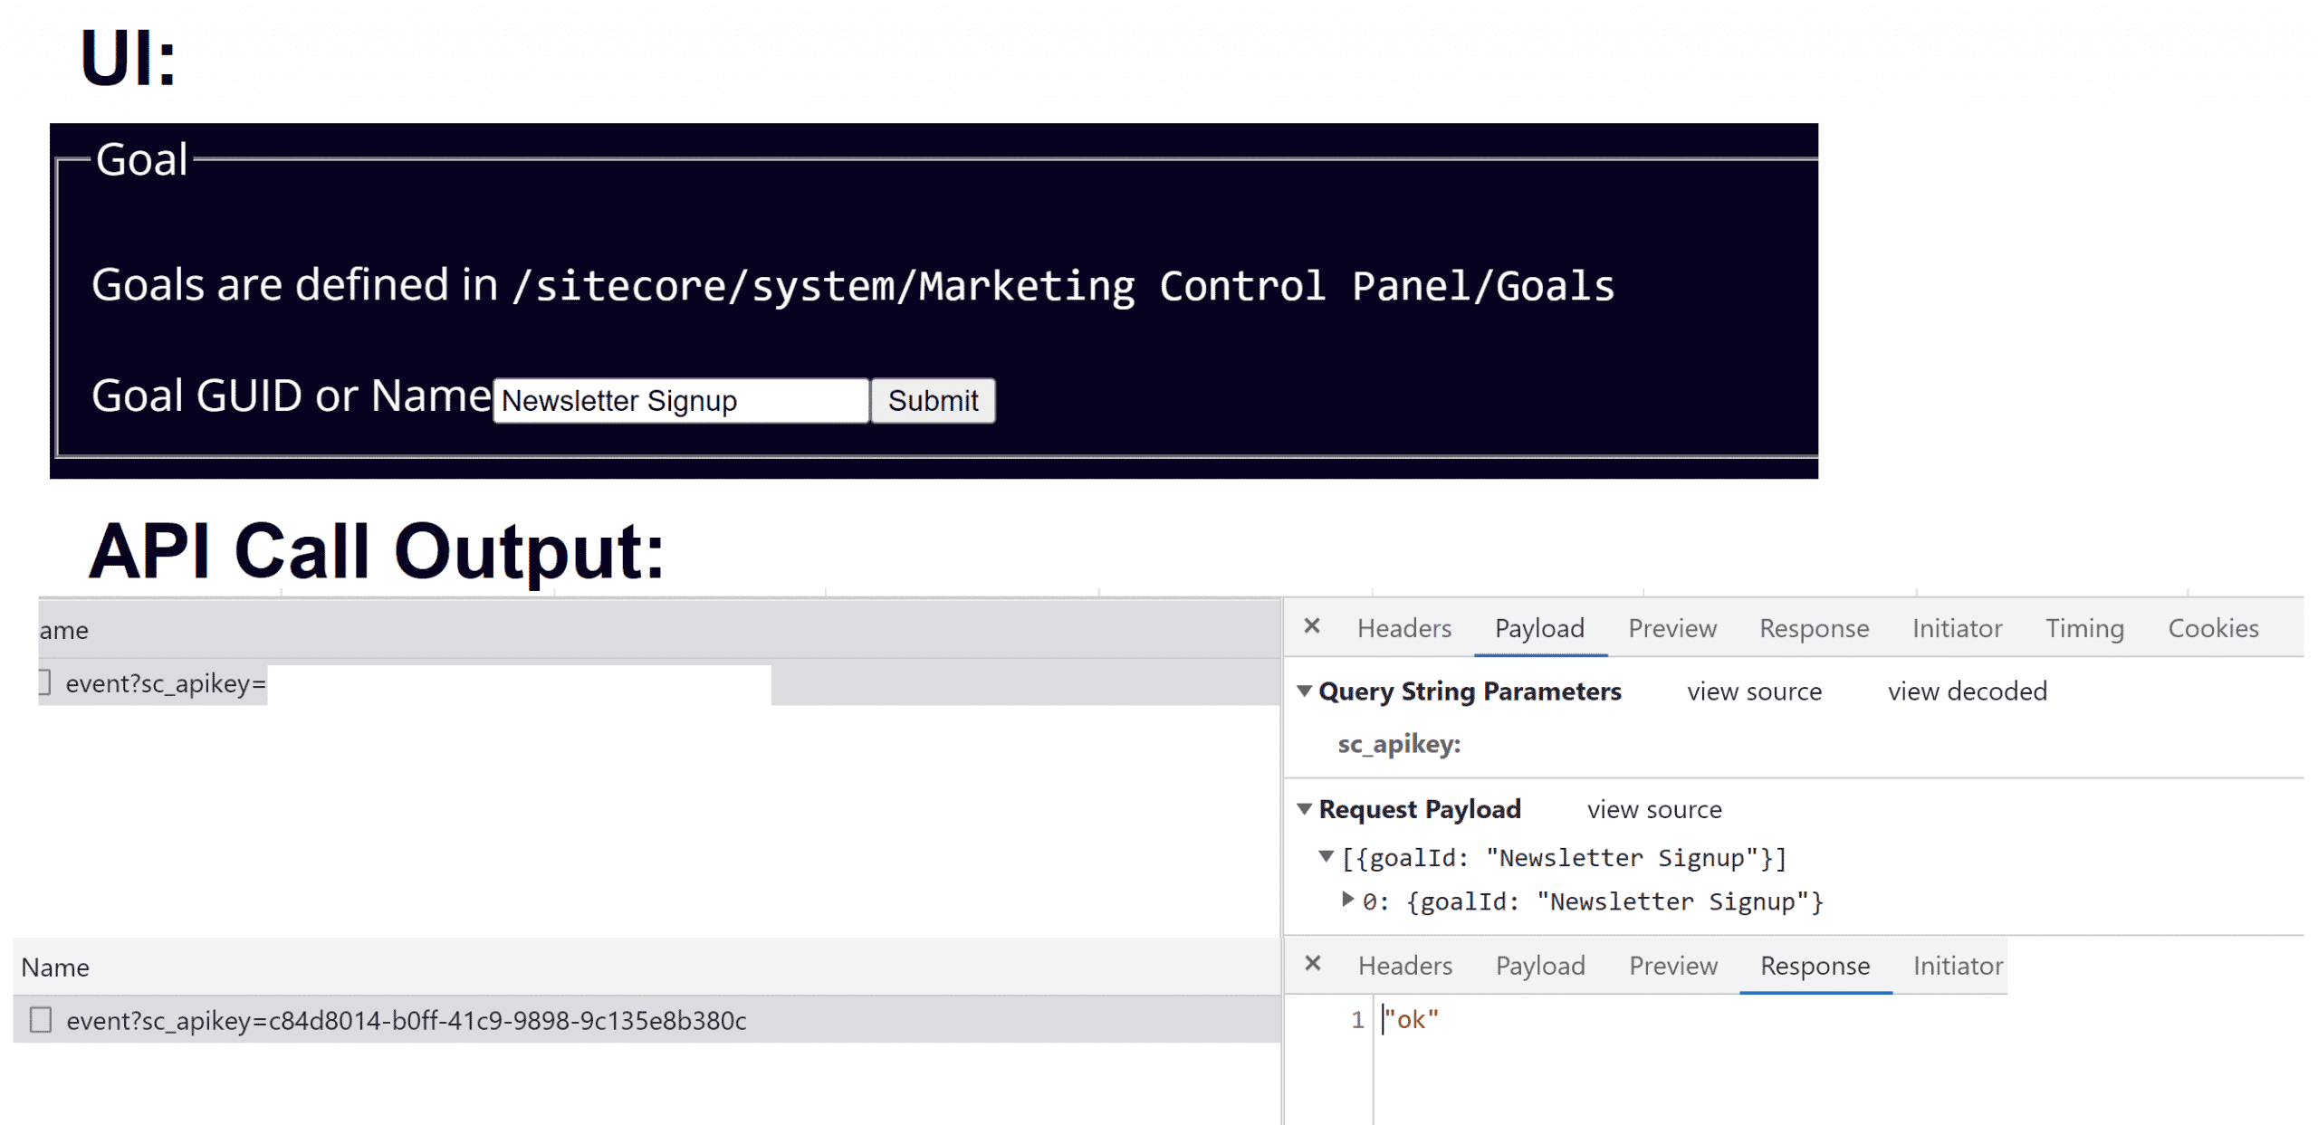Open the Preview tab in upper panel

(x=1671, y=628)
